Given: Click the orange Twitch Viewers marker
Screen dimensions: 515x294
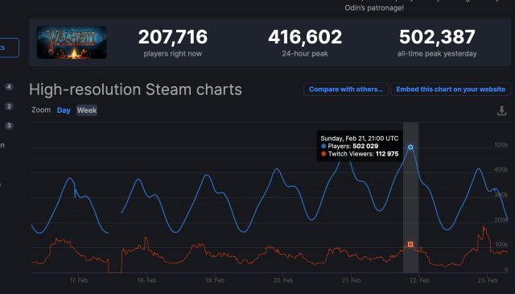Looking at the screenshot, I should (x=410, y=244).
